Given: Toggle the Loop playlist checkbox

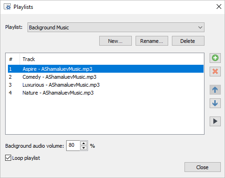Looking at the screenshot, I should coord(8,158).
